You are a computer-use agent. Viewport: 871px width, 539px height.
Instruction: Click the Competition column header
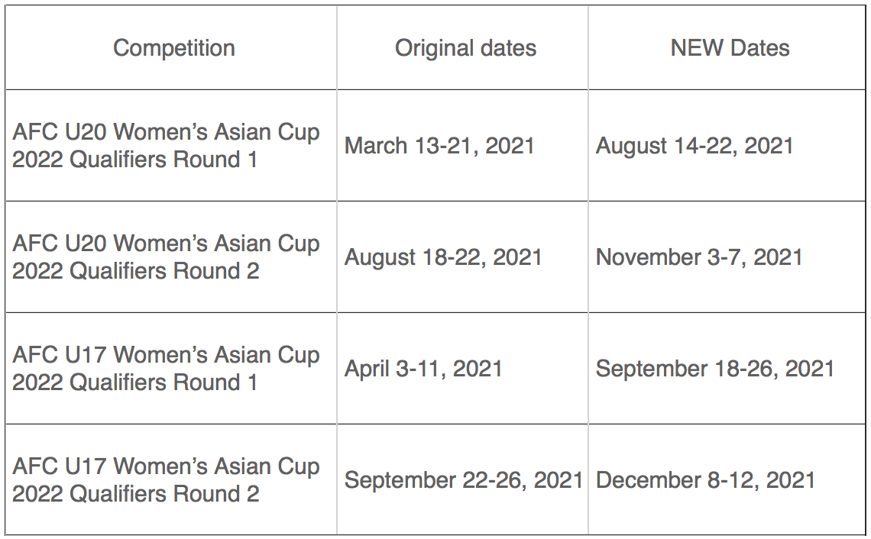point(171,48)
